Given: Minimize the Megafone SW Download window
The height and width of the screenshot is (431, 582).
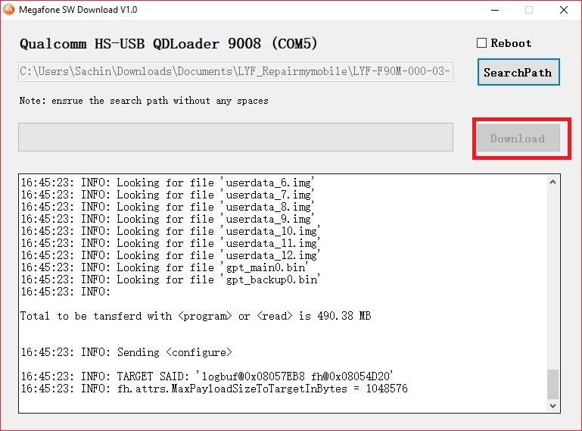Looking at the screenshot, I should coord(495,10).
